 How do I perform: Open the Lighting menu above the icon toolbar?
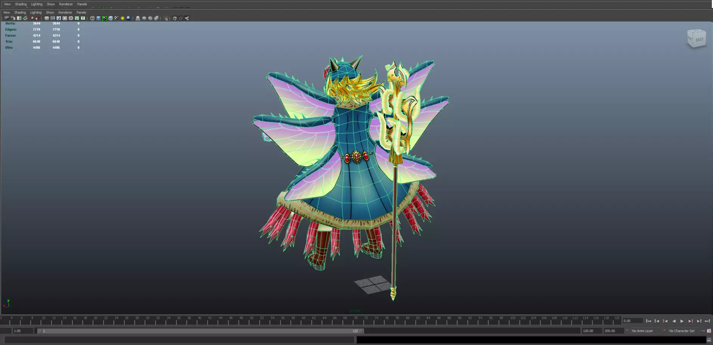point(36,12)
